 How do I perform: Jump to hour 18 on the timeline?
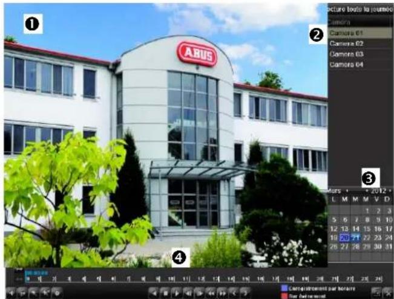[291, 279]
